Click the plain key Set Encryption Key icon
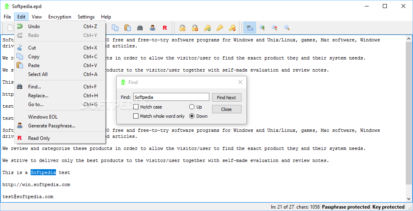Screen dimensions: 413x211 220,28
